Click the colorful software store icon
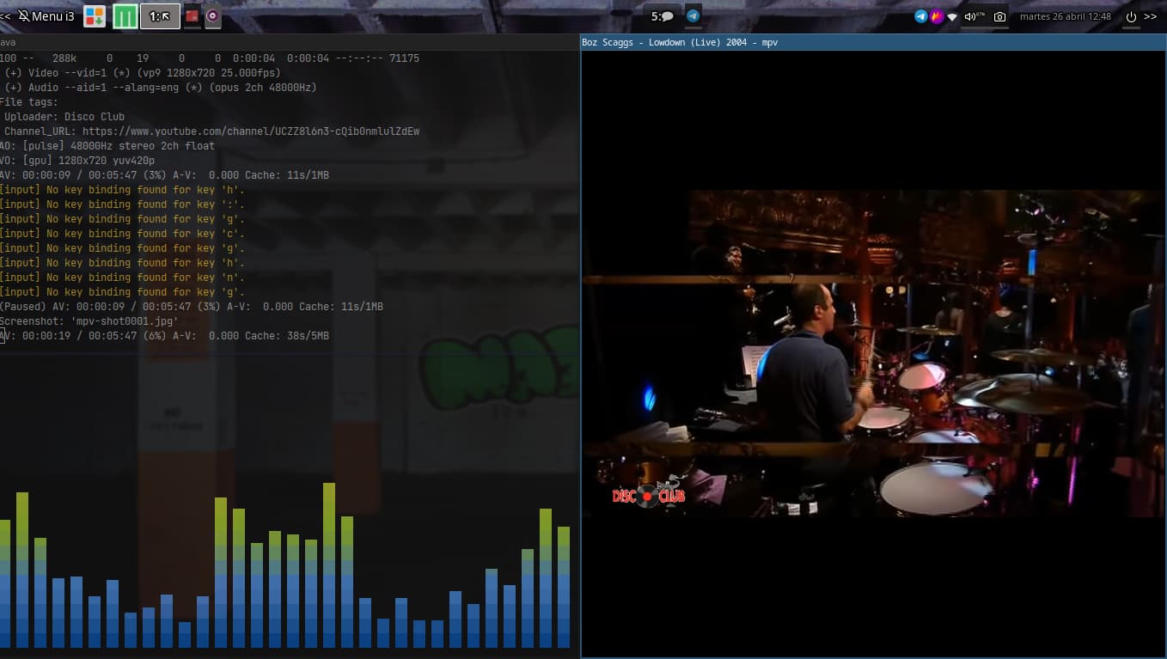 (95, 16)
